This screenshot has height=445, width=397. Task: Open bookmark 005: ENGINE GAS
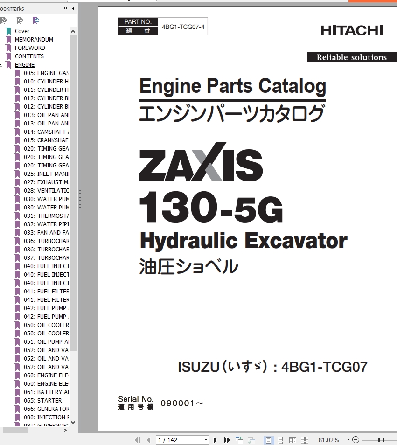click(46, 73)
